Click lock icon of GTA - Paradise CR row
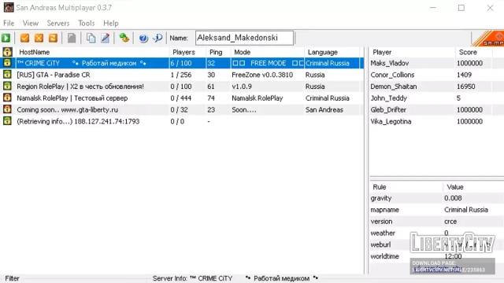Screen dimensions: 504x283 pyautogui.click(x=7, y=75)
